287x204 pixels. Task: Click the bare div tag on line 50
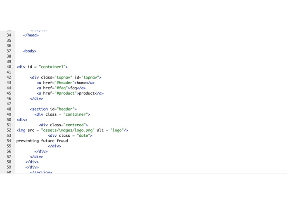tap(22, 120)
